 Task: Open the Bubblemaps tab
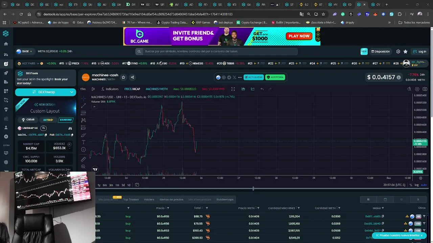click(x=225, y=199)
